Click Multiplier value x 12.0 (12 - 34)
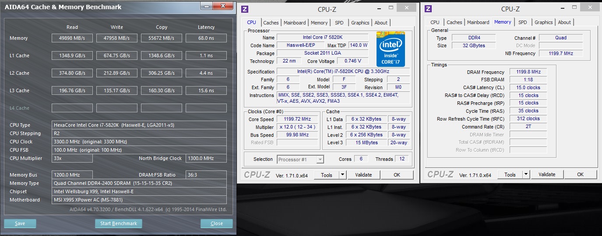Image resolution: width=602 pixels, height=236 pixels. click(x=298, y=127)
